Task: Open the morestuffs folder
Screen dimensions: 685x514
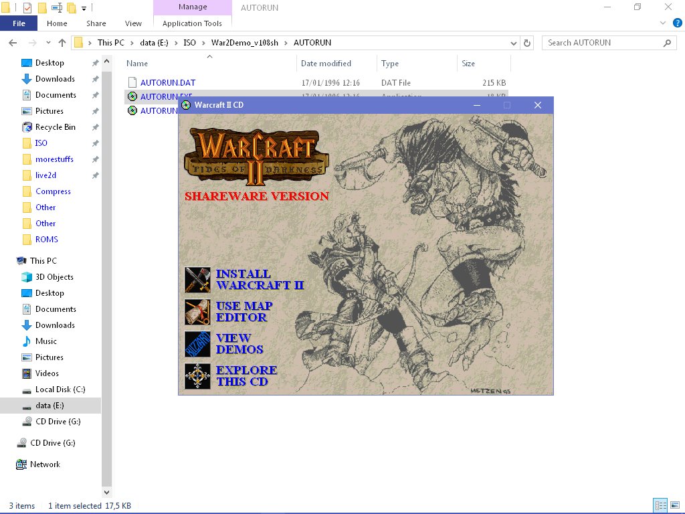Action: [x=54, y=159]
